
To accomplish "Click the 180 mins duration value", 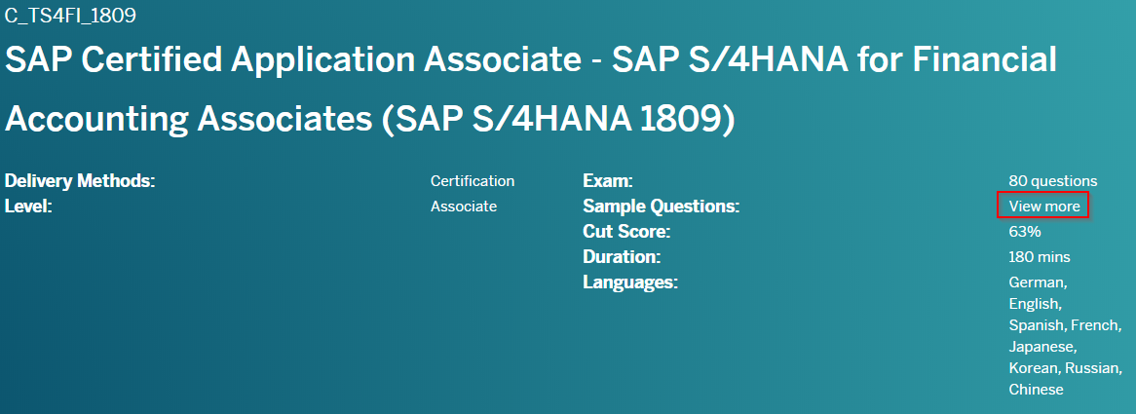I will coord(1040,257).
